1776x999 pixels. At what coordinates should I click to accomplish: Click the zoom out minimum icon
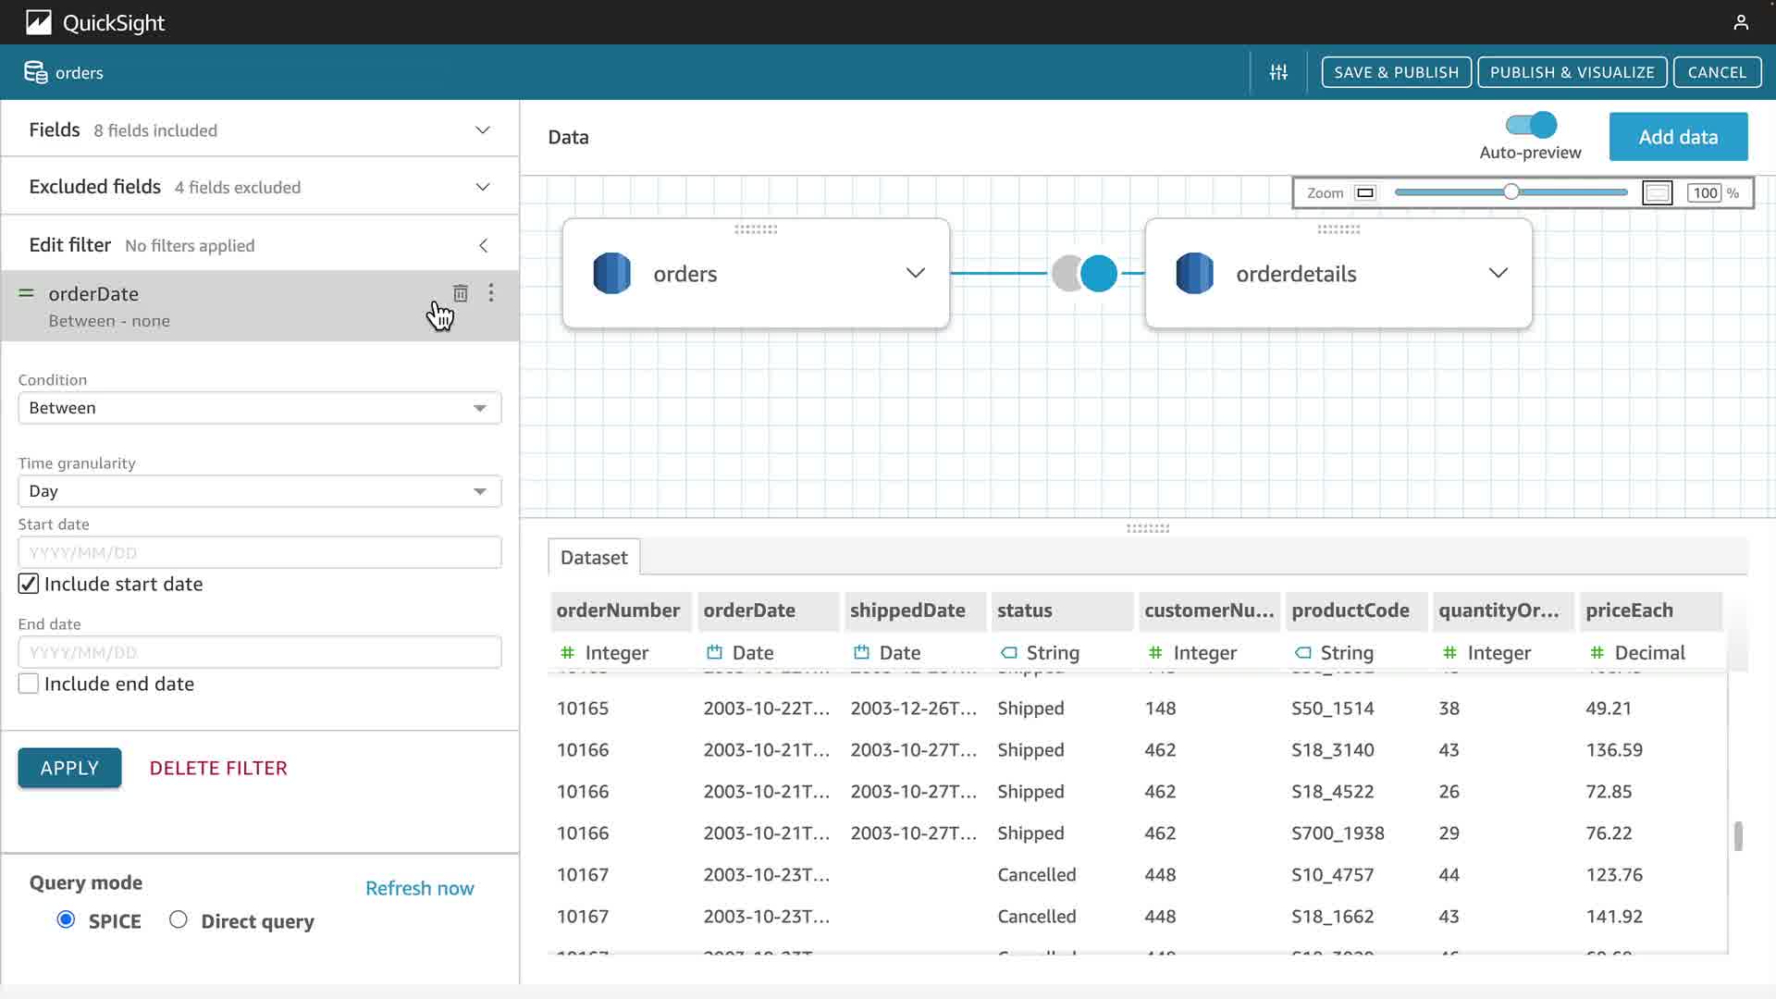[1365, 193]
